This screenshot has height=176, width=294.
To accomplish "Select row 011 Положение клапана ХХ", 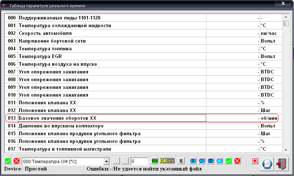I will coord(144,103).
